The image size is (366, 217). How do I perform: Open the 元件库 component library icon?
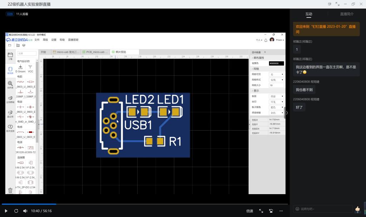[x=10, y=85]
